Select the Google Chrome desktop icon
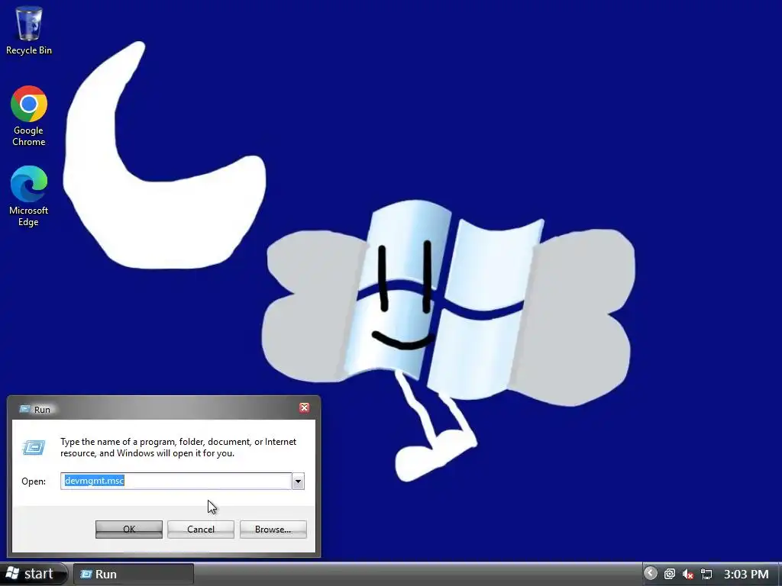Viewport: 782px width, 586px height. point(29,116)
